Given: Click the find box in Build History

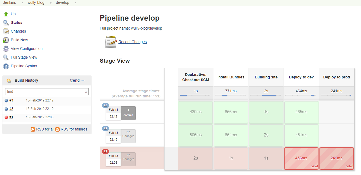Looking at the screenshot, I should click(x=45, y=91).
